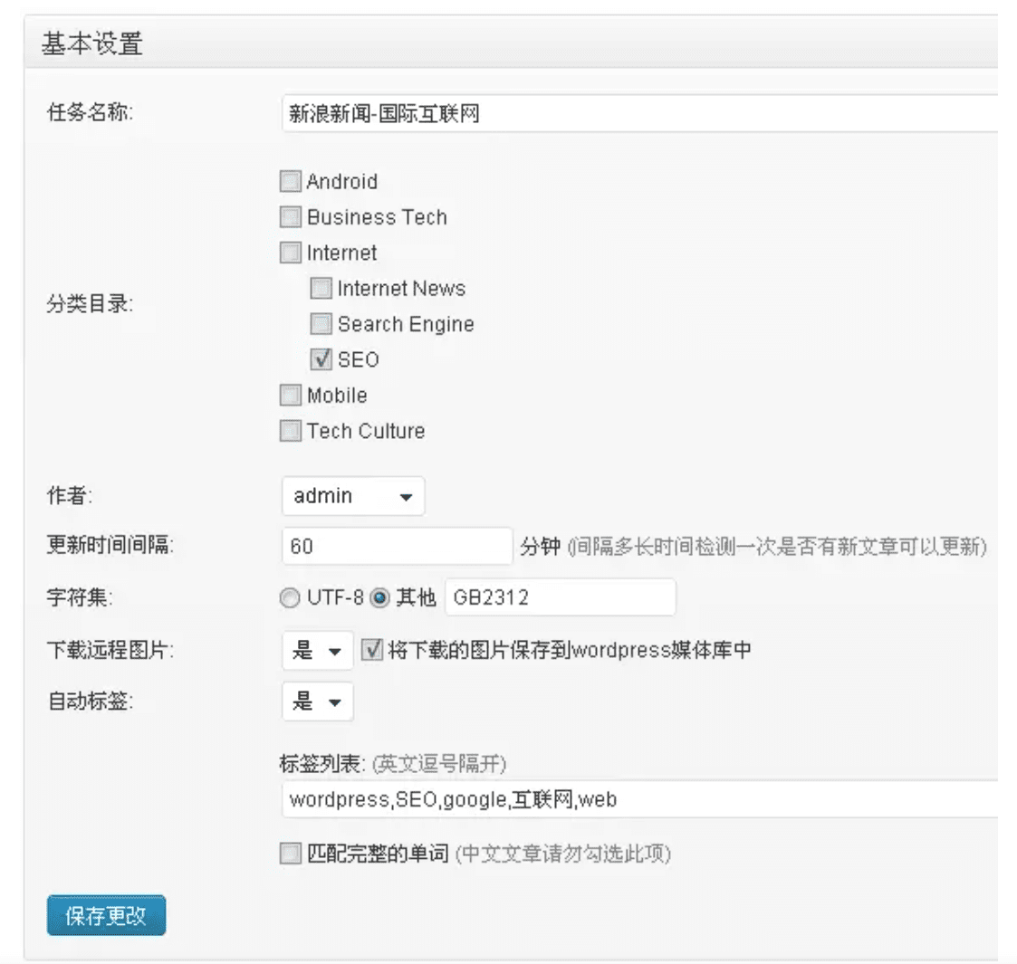Enable the Android category checkbox
Image resolution: width=1017 pixels, height=964 pixels.
pyautogui.click(x=289, y=181)
